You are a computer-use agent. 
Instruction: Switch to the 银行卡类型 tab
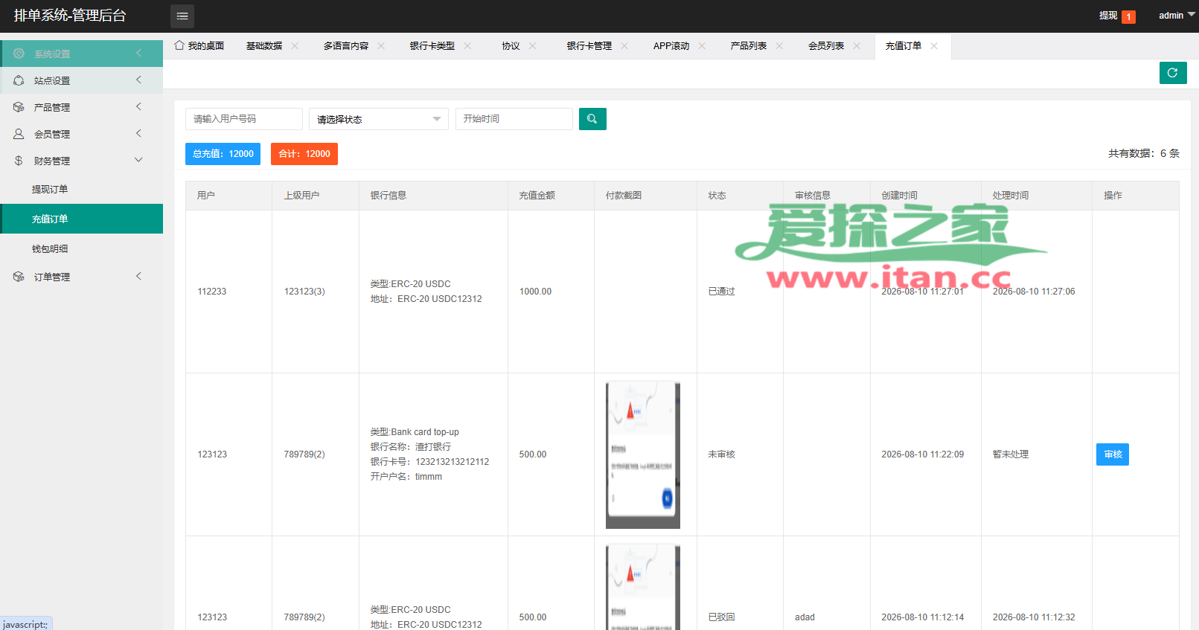432,46
